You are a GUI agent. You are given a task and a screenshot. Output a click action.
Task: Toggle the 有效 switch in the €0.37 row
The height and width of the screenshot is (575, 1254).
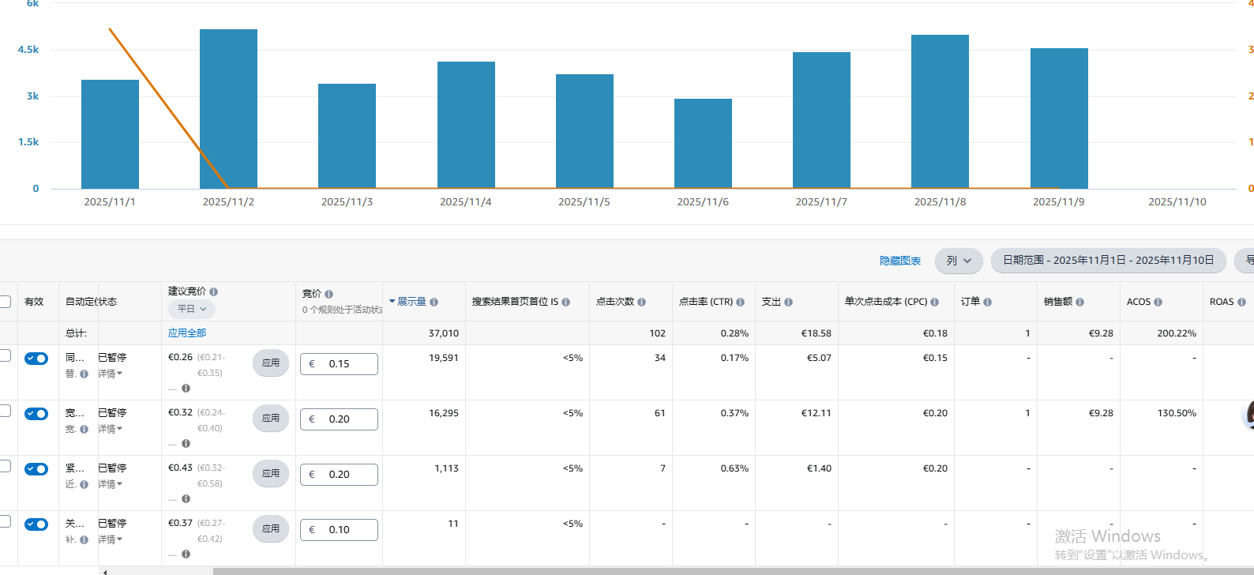pos(36,524)
